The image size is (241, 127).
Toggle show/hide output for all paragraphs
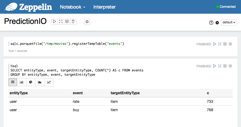click(67, 22)
